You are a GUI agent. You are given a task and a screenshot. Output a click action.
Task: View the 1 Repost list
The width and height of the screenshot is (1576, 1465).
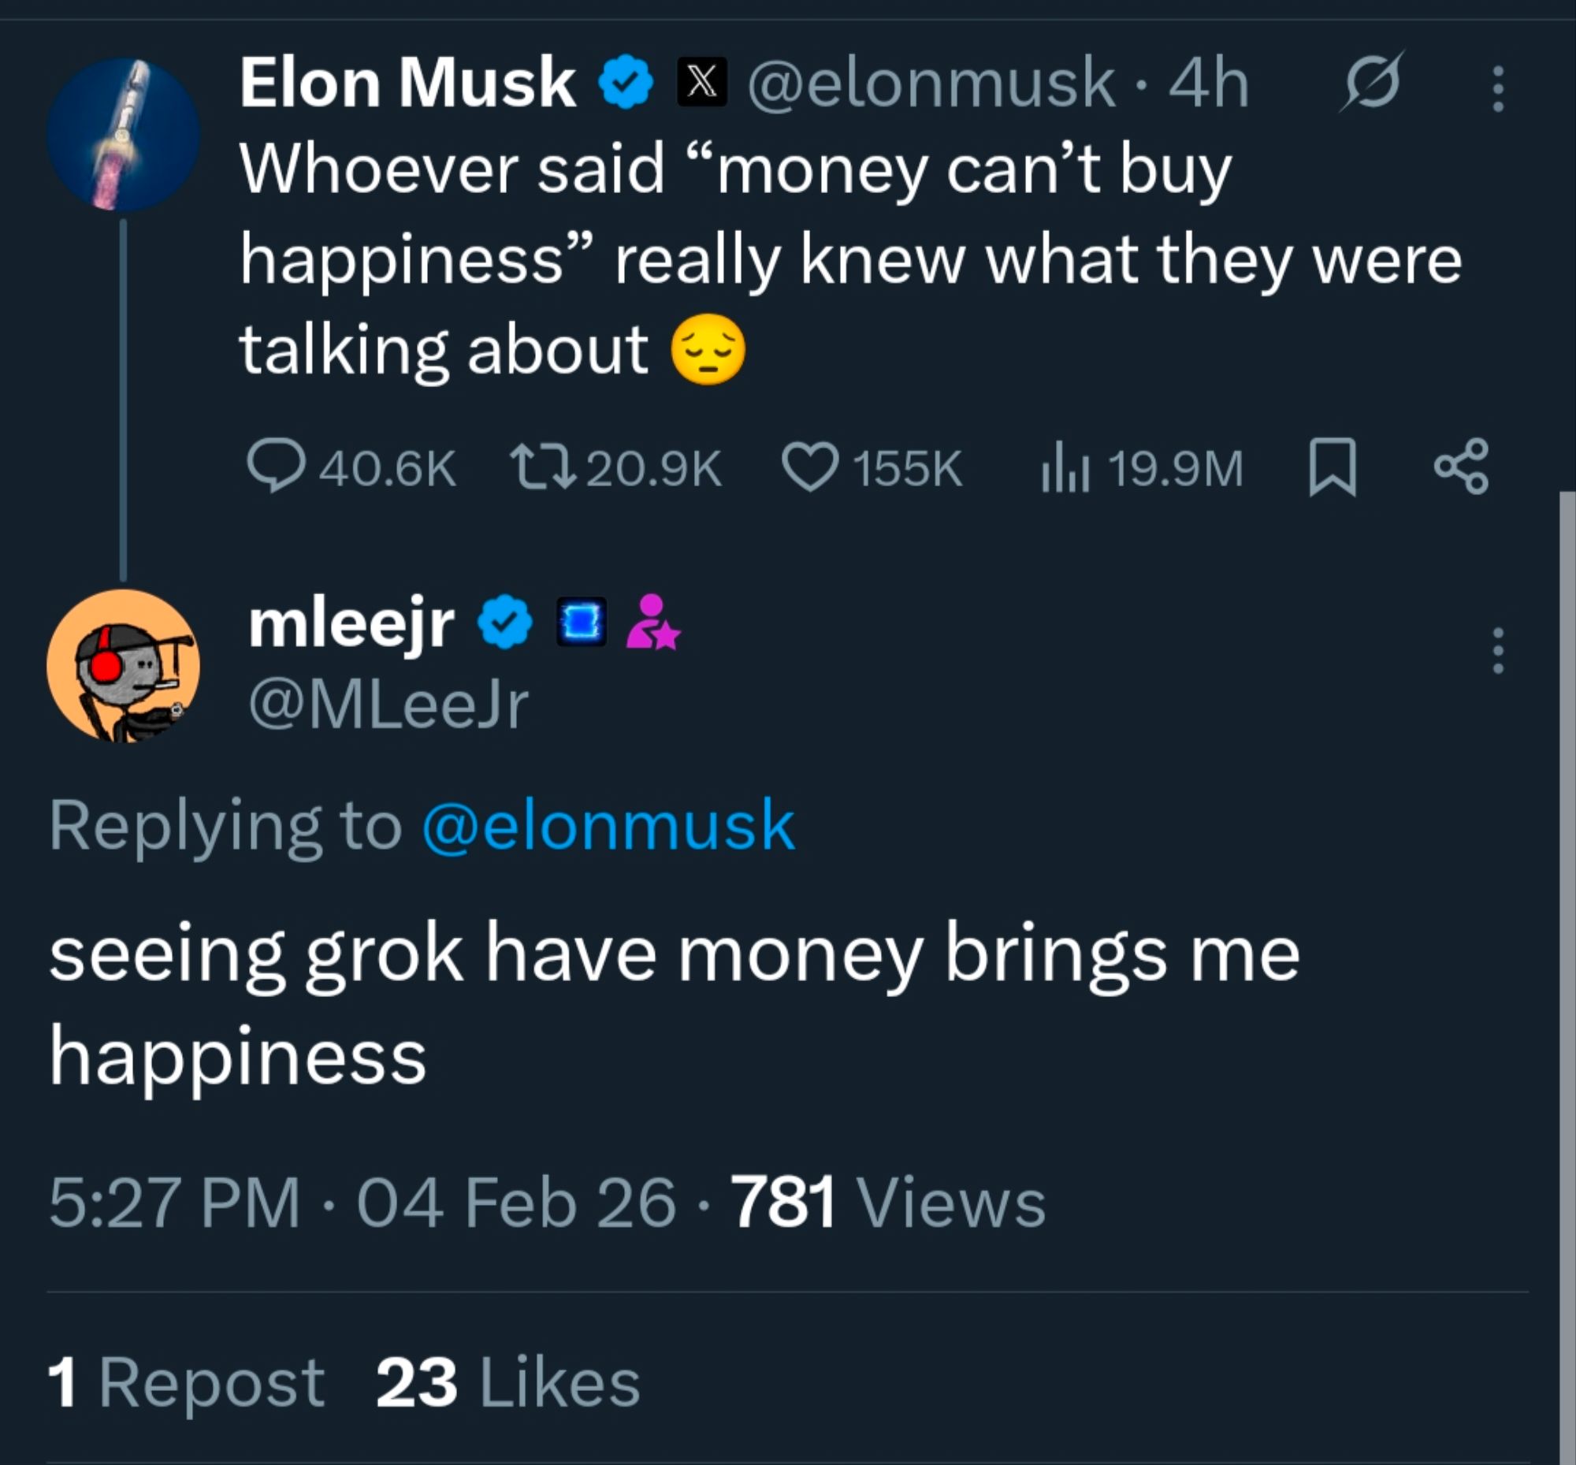[x=185, y=1384]
